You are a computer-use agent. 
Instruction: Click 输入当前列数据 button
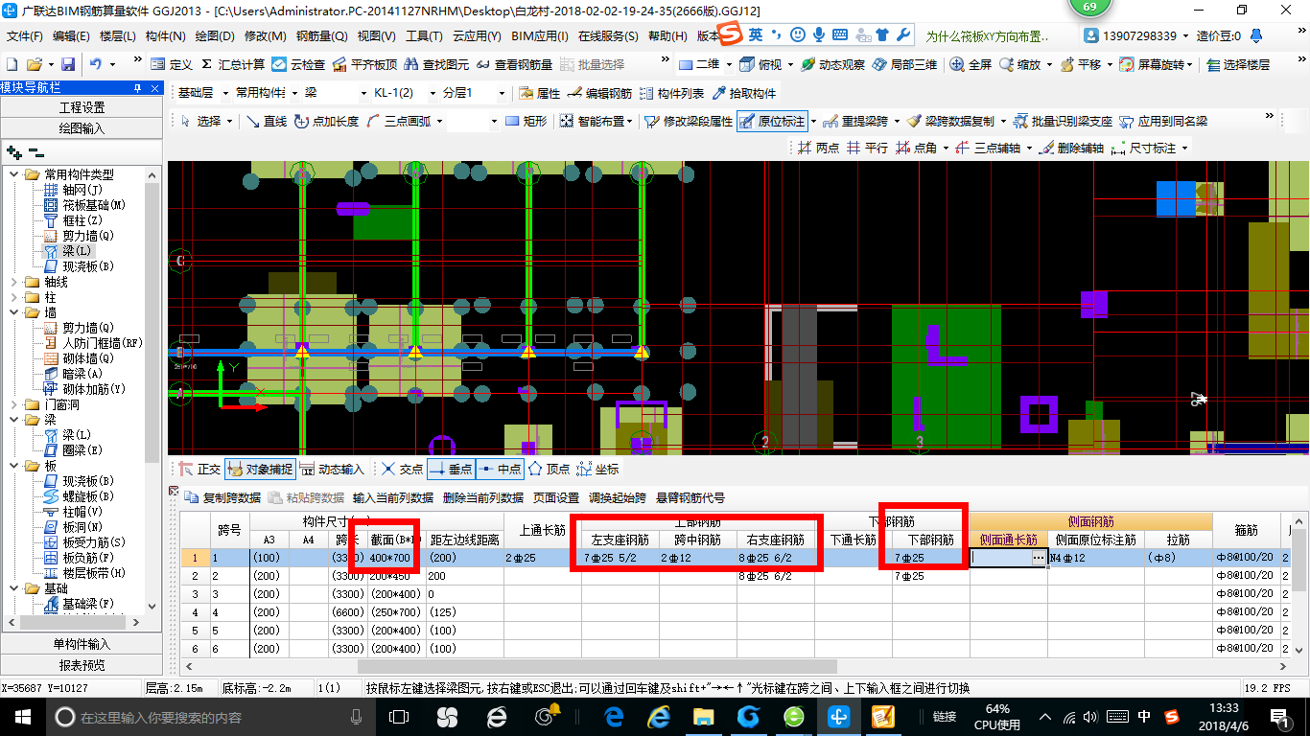tap(393, 498)
